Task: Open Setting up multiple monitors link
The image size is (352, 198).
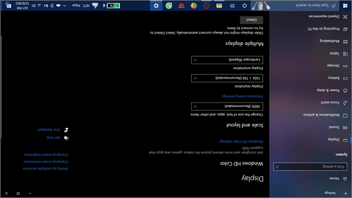Action: pyautogui.click(x=45, y=168)
